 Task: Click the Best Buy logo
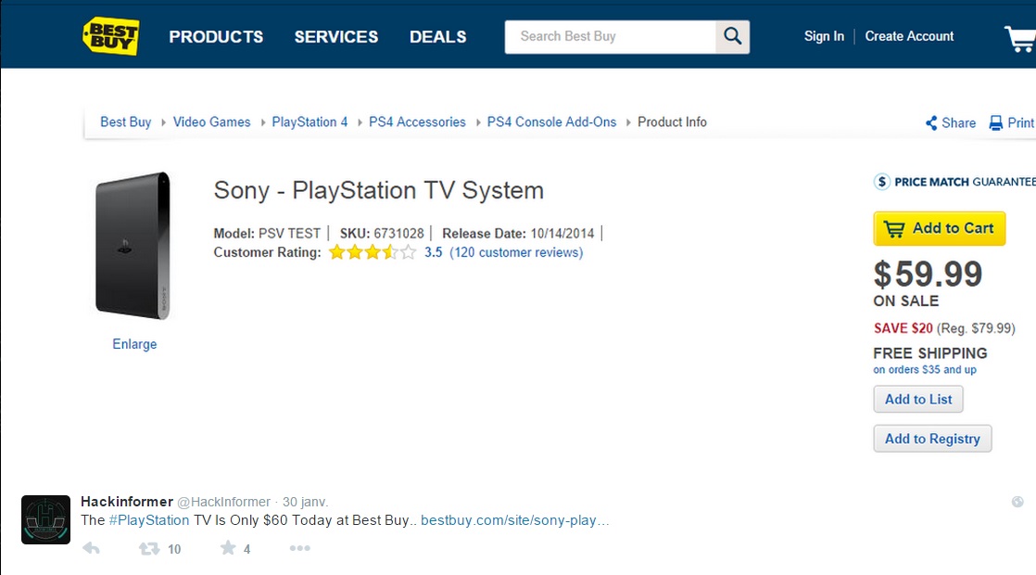(x=111, y=35)
